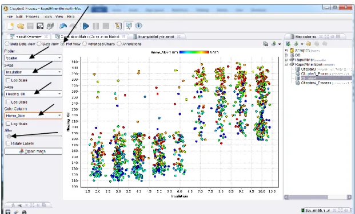The width and height of the screenshot is (355, 214).
Task: Click the wrench icon at window bottom
Action: click(x=16, y=212)
